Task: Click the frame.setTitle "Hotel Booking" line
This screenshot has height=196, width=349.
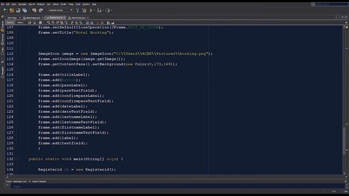Action: point(76,33)
